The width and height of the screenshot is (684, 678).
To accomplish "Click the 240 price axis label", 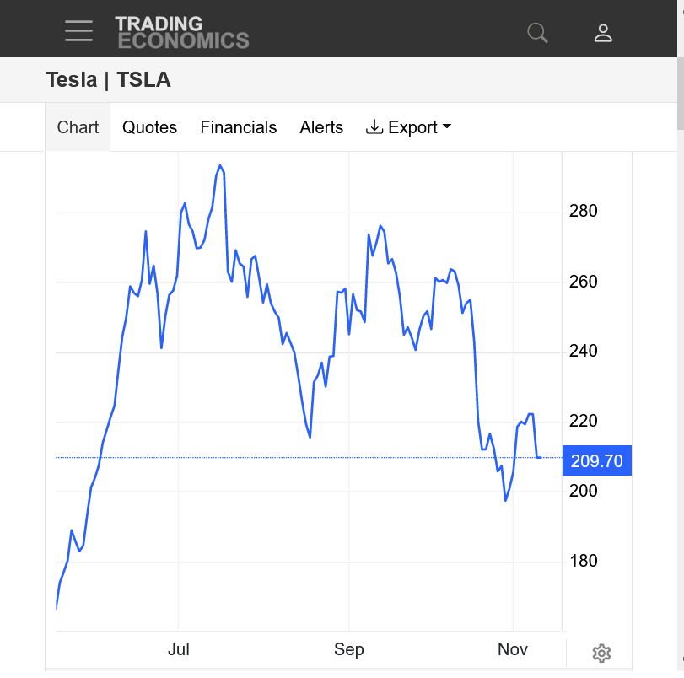I will 584,351.
